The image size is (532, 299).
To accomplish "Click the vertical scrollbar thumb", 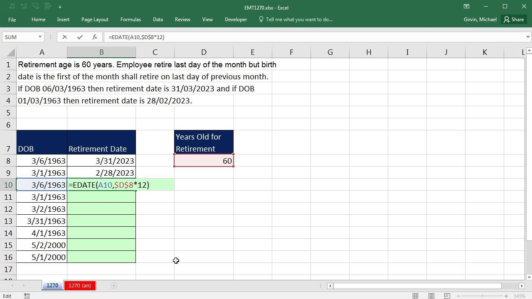I will click(x=529, y=147).
